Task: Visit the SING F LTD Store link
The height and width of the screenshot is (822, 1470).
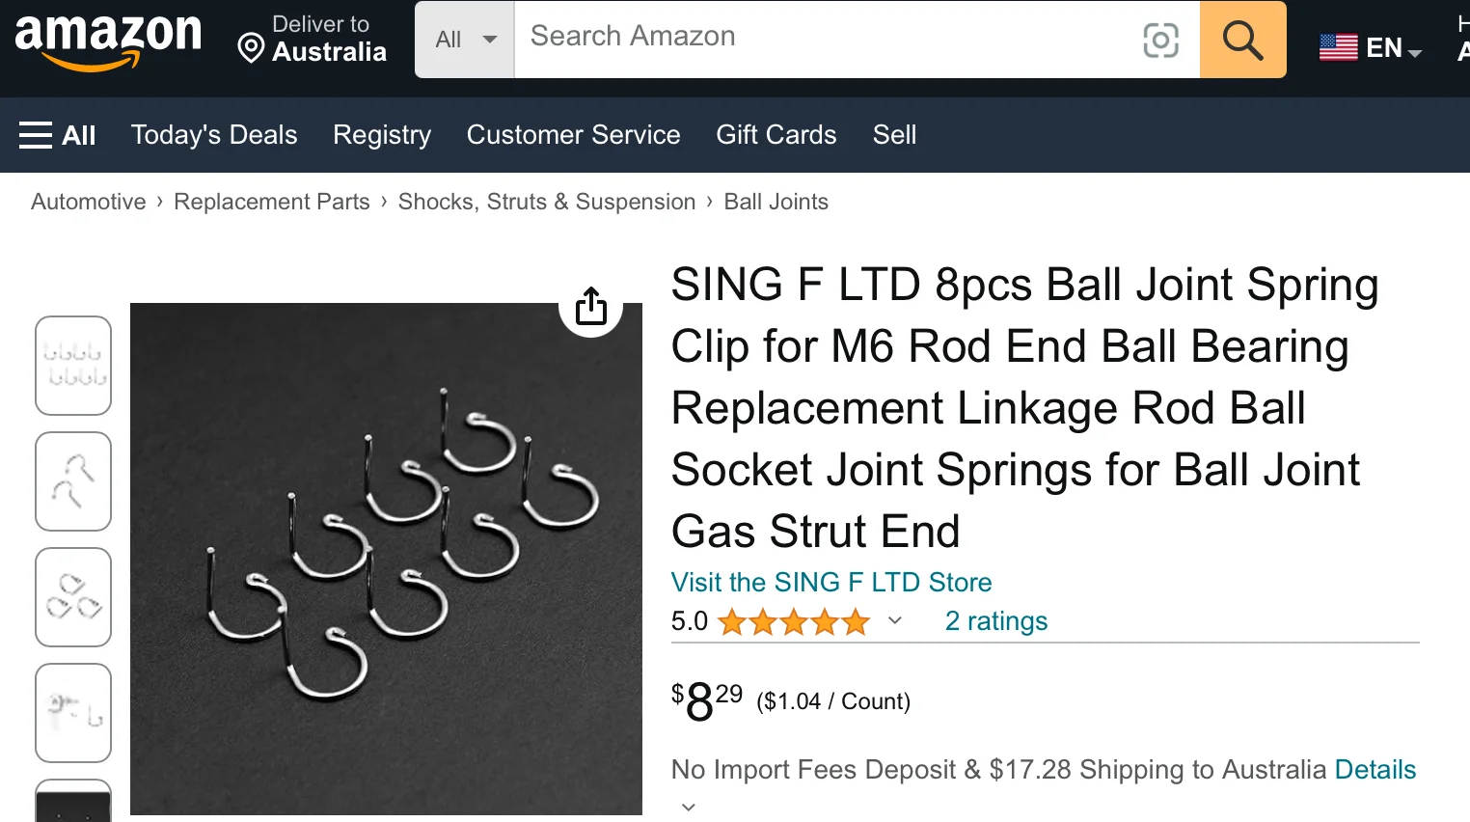Action: [x=830, y=583]
